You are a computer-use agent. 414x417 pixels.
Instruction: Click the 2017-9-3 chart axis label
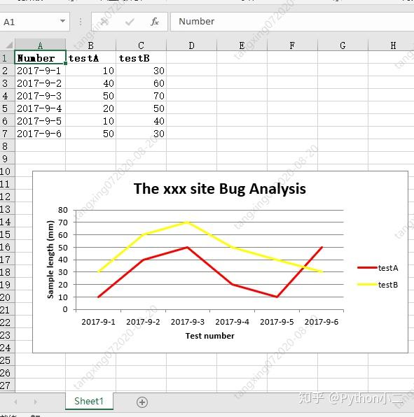pos(188,322)
